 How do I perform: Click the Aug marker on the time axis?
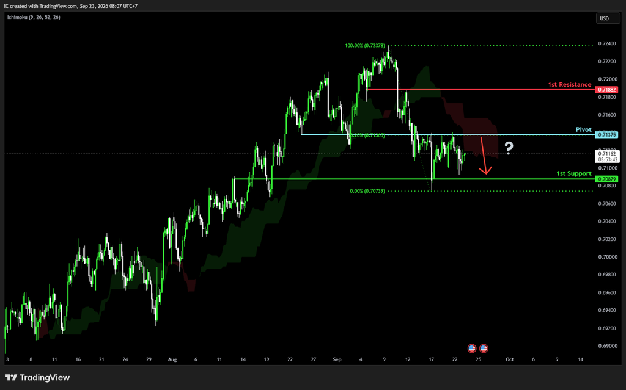172,359
